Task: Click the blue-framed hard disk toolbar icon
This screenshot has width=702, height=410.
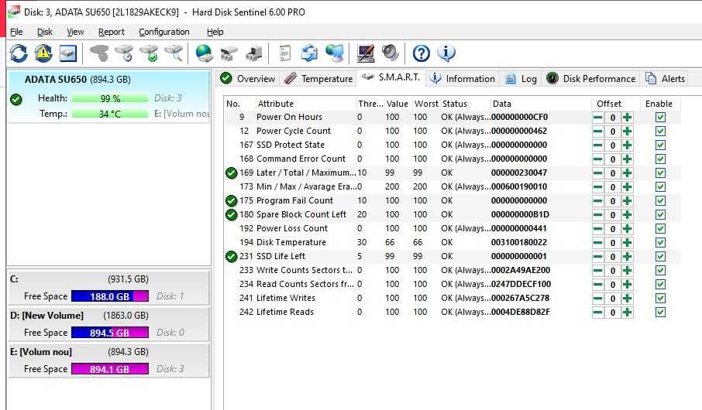Action: tap(68, 53)
